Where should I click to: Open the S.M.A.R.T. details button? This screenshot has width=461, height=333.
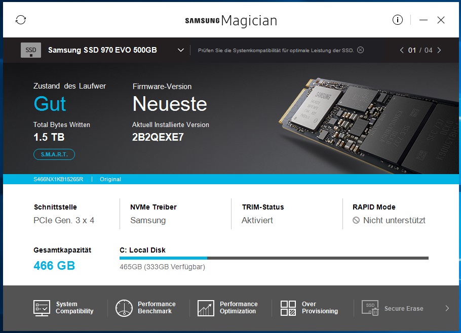54,154
